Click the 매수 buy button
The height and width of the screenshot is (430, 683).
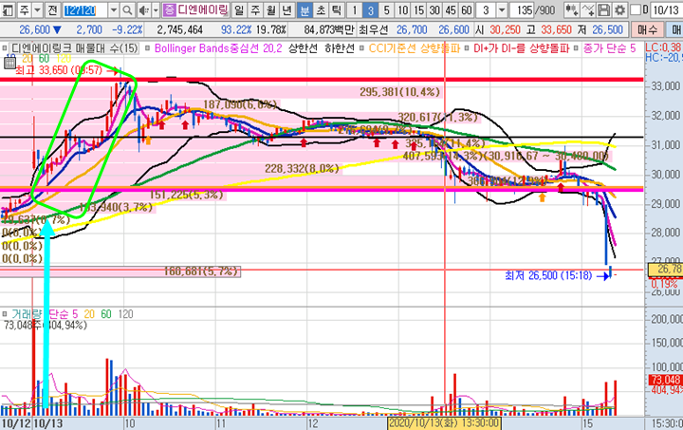pyautogui.click(x=647, y=29)
